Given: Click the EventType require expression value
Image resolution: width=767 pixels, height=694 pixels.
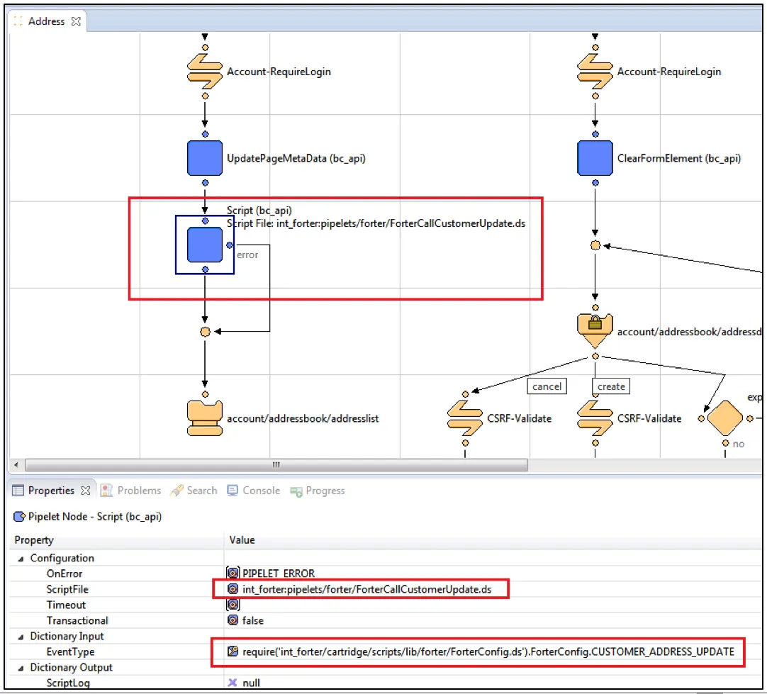Looking at the screenshot, I should tap(488, 651).
